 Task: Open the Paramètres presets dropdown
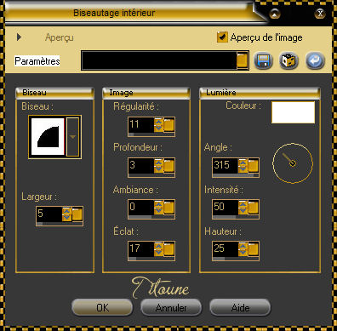(x=242, y=60)
